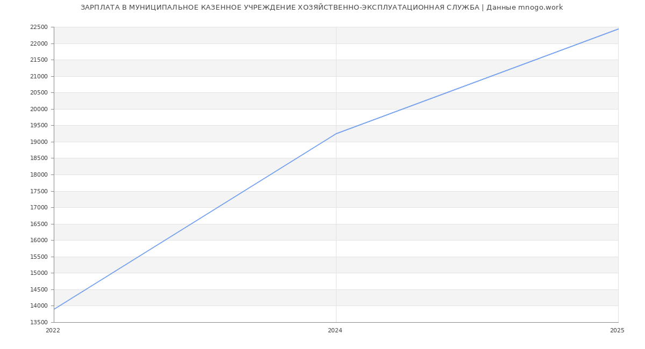
Task: Click the 2022 x-axis label
Action: point(53,331)
